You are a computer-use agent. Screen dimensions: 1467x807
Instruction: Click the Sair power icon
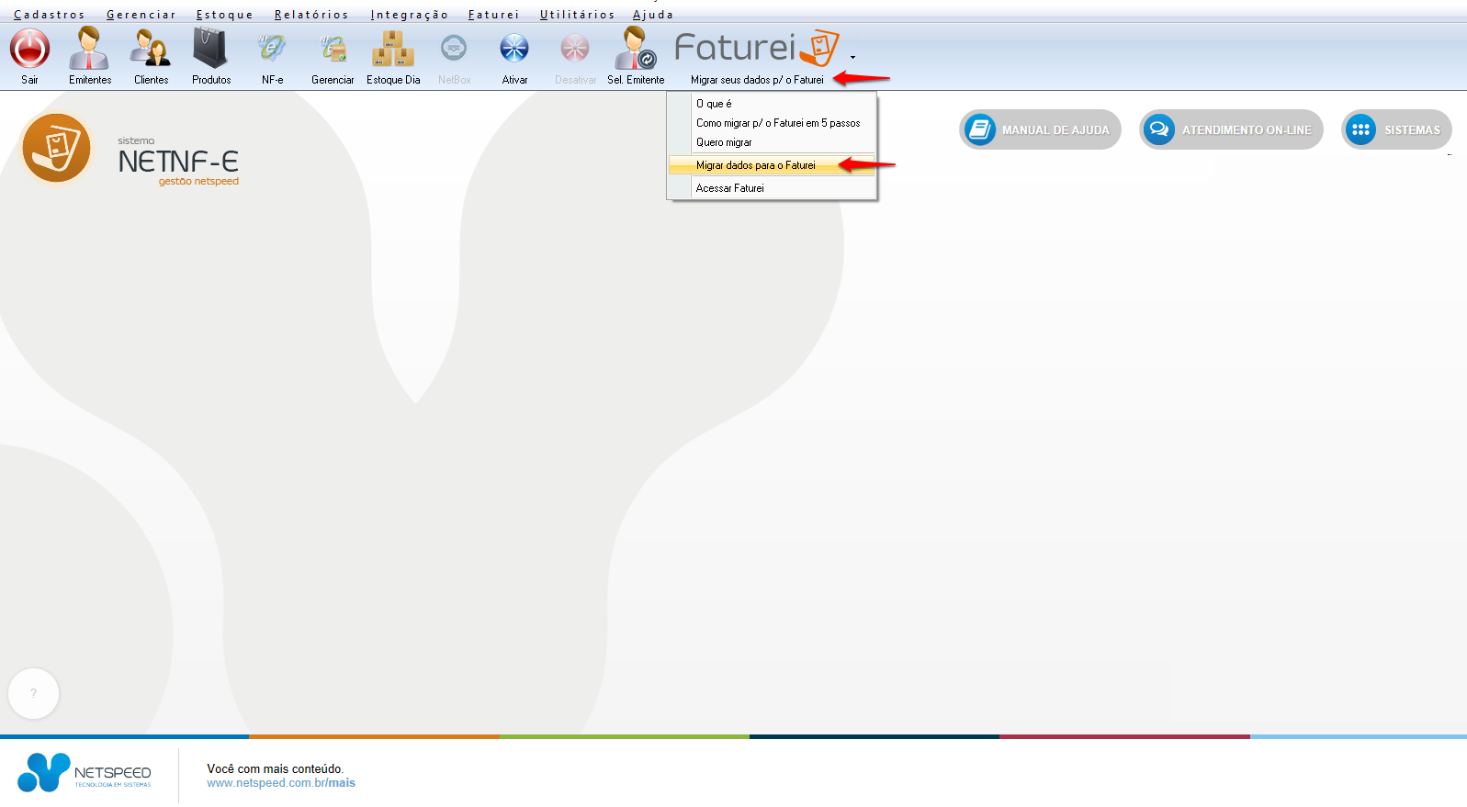point(29,49)
